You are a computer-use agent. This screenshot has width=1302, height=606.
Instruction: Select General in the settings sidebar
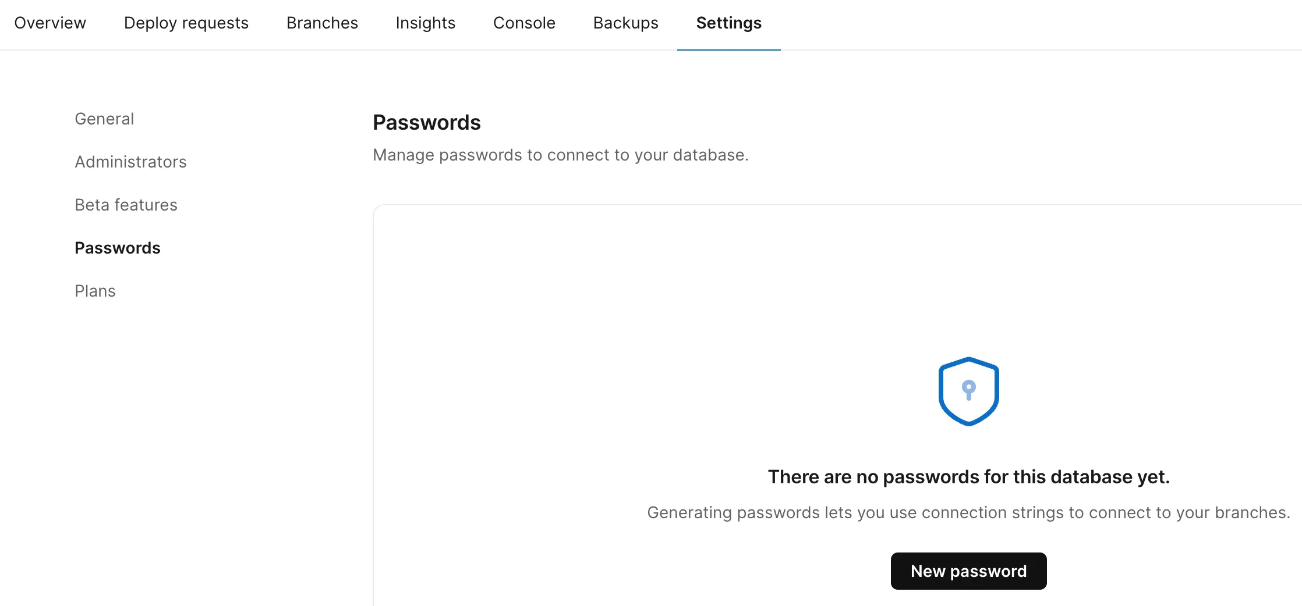pos(104,119)
